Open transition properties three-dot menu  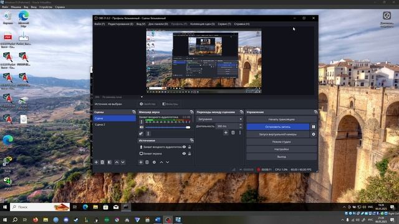pyautogui.click(x=239, y=133)
